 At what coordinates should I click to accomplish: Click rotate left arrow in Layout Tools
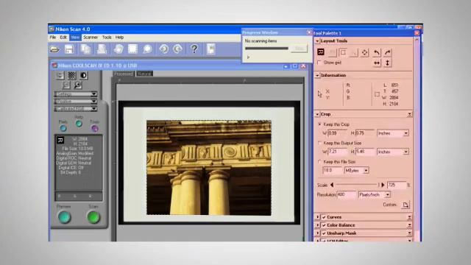[377, 52]
